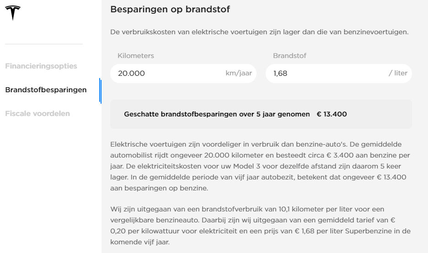Go to Fiscale voordelen
This screenshot has width=428, height=253.
37,113
